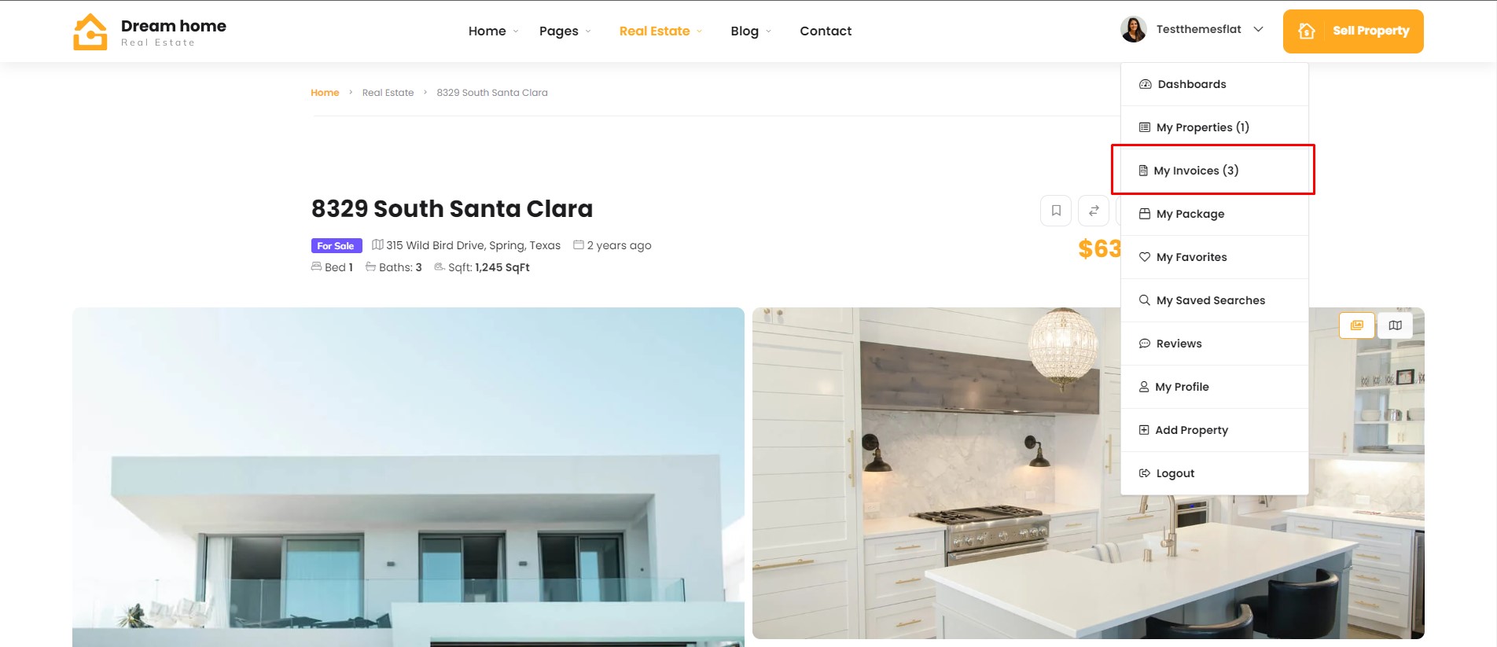1497x647 pixels.
Task: Click the house icon on Sell Property
Action: point(1307,31)
